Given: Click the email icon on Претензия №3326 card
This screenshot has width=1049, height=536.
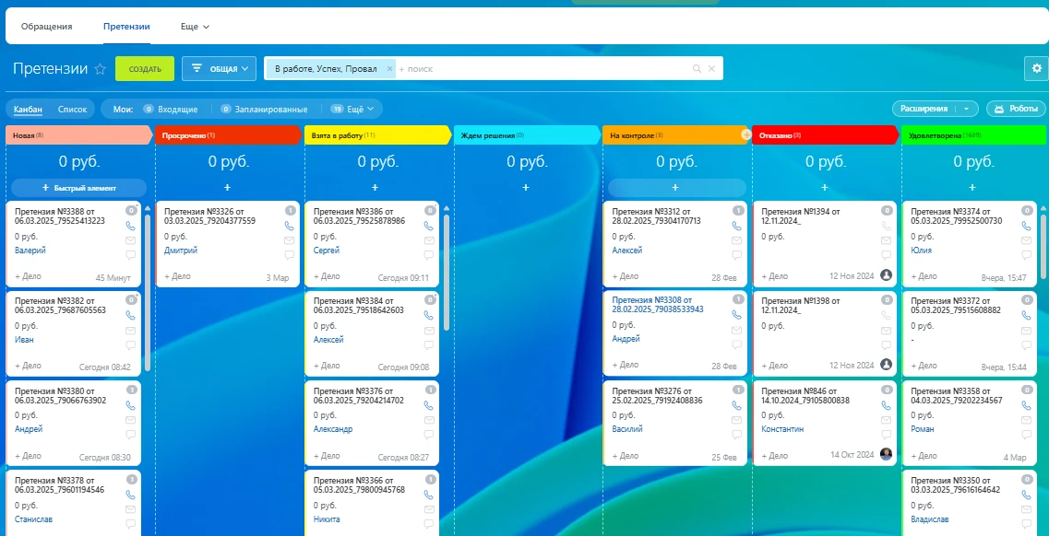Looking at the screenshot, I should tap(289, 240).
